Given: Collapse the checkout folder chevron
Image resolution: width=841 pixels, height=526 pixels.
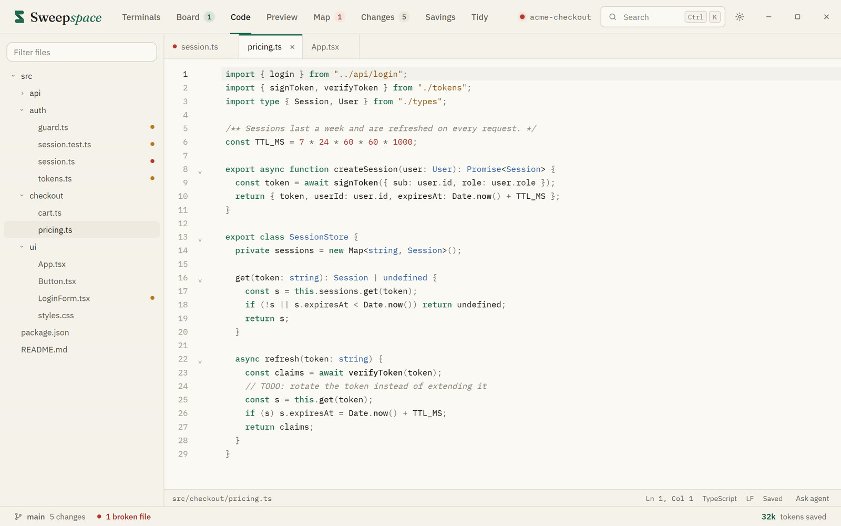Looking at the screenshot, I should (22, 196).
